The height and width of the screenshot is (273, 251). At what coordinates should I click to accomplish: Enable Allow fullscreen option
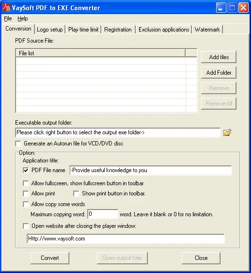click(26, 183)
